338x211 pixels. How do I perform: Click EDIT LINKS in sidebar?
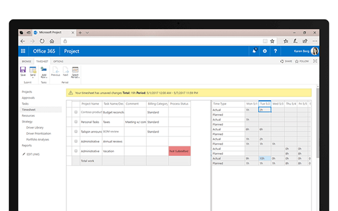(x=31, y=154)
